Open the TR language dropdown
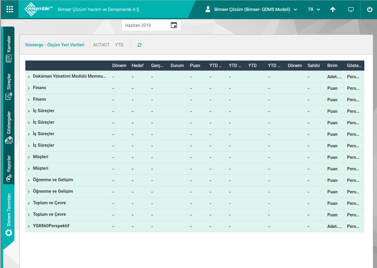The image size is (377, 268). pos(314,9)
